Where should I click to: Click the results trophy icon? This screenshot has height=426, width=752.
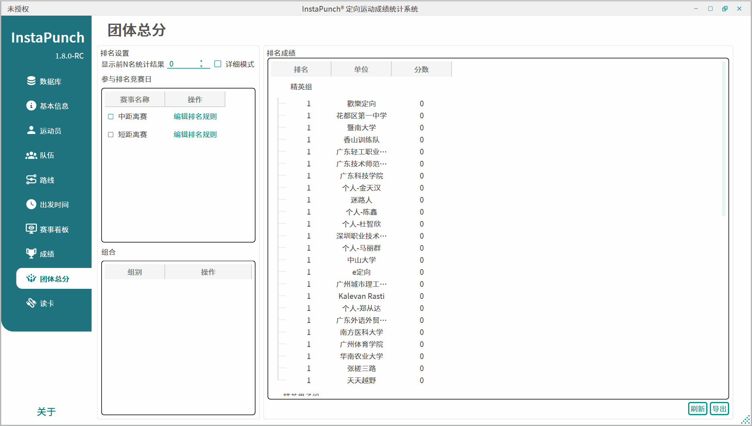click(x=31, y=254)
